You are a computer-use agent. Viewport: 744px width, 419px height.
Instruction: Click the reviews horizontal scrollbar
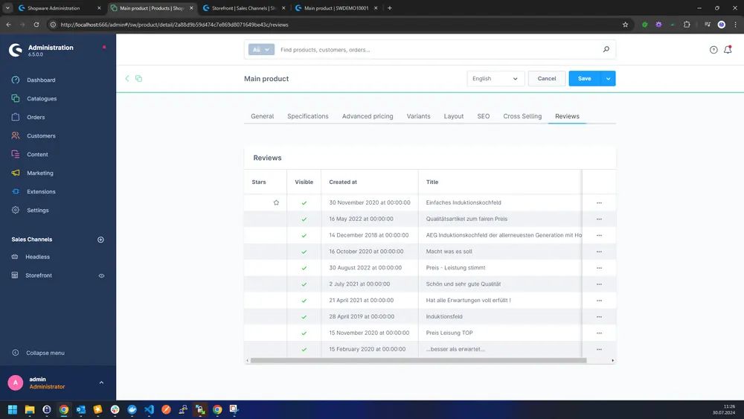[418, 361]
